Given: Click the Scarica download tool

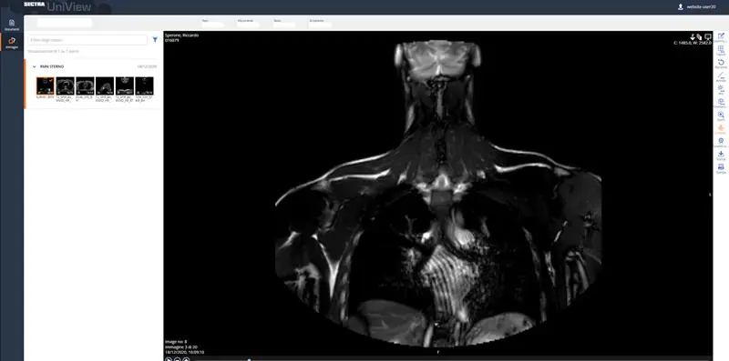Looking at the screenshot, I should click(721, 155).
